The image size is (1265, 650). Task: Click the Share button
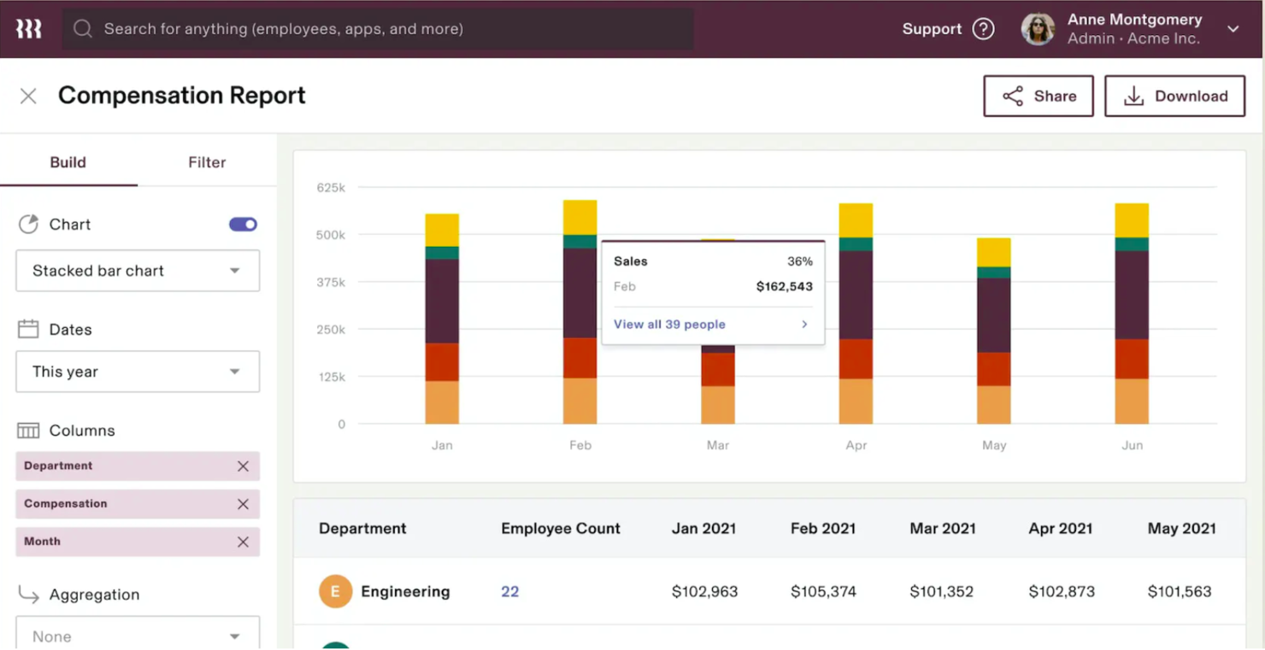click(x=1038, y=96)
